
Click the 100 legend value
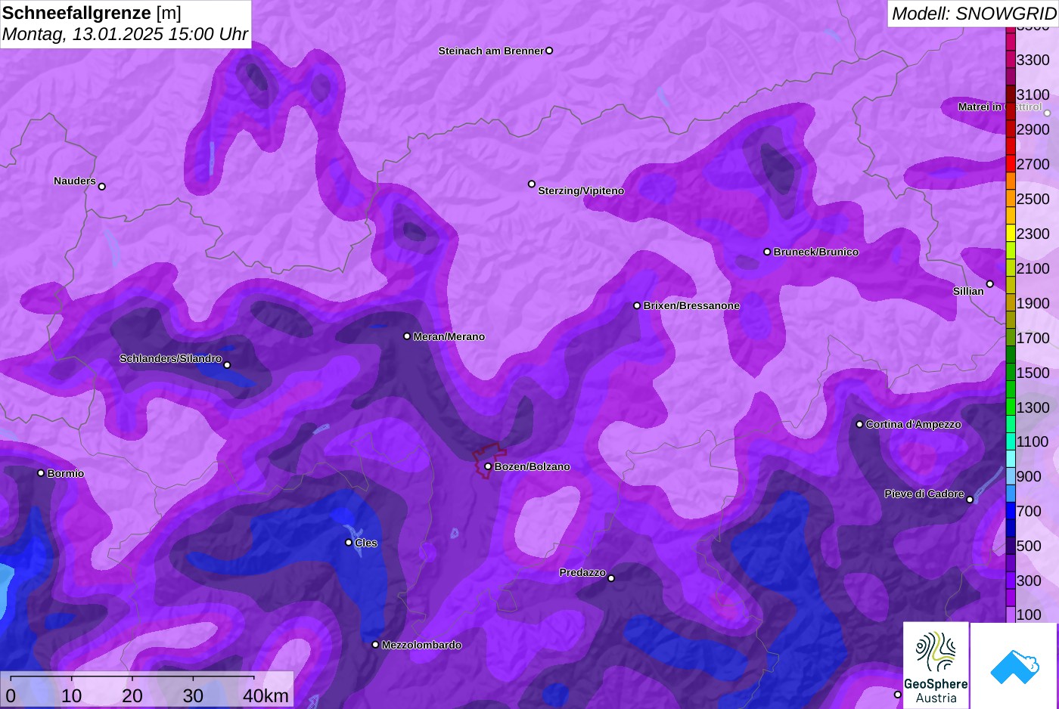(x=1029, y=615)
